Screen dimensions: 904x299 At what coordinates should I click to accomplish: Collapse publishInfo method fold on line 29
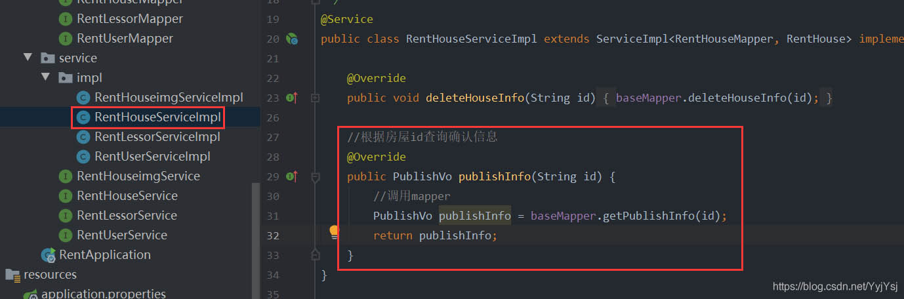point(315,177)
